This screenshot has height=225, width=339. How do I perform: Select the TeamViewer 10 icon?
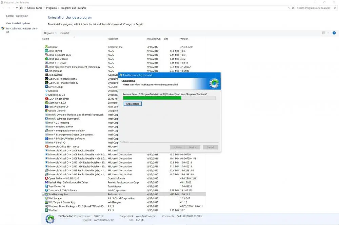click(46, 186)
